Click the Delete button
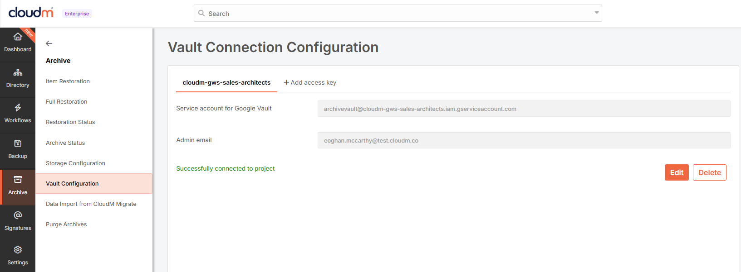 pos(710,172)
